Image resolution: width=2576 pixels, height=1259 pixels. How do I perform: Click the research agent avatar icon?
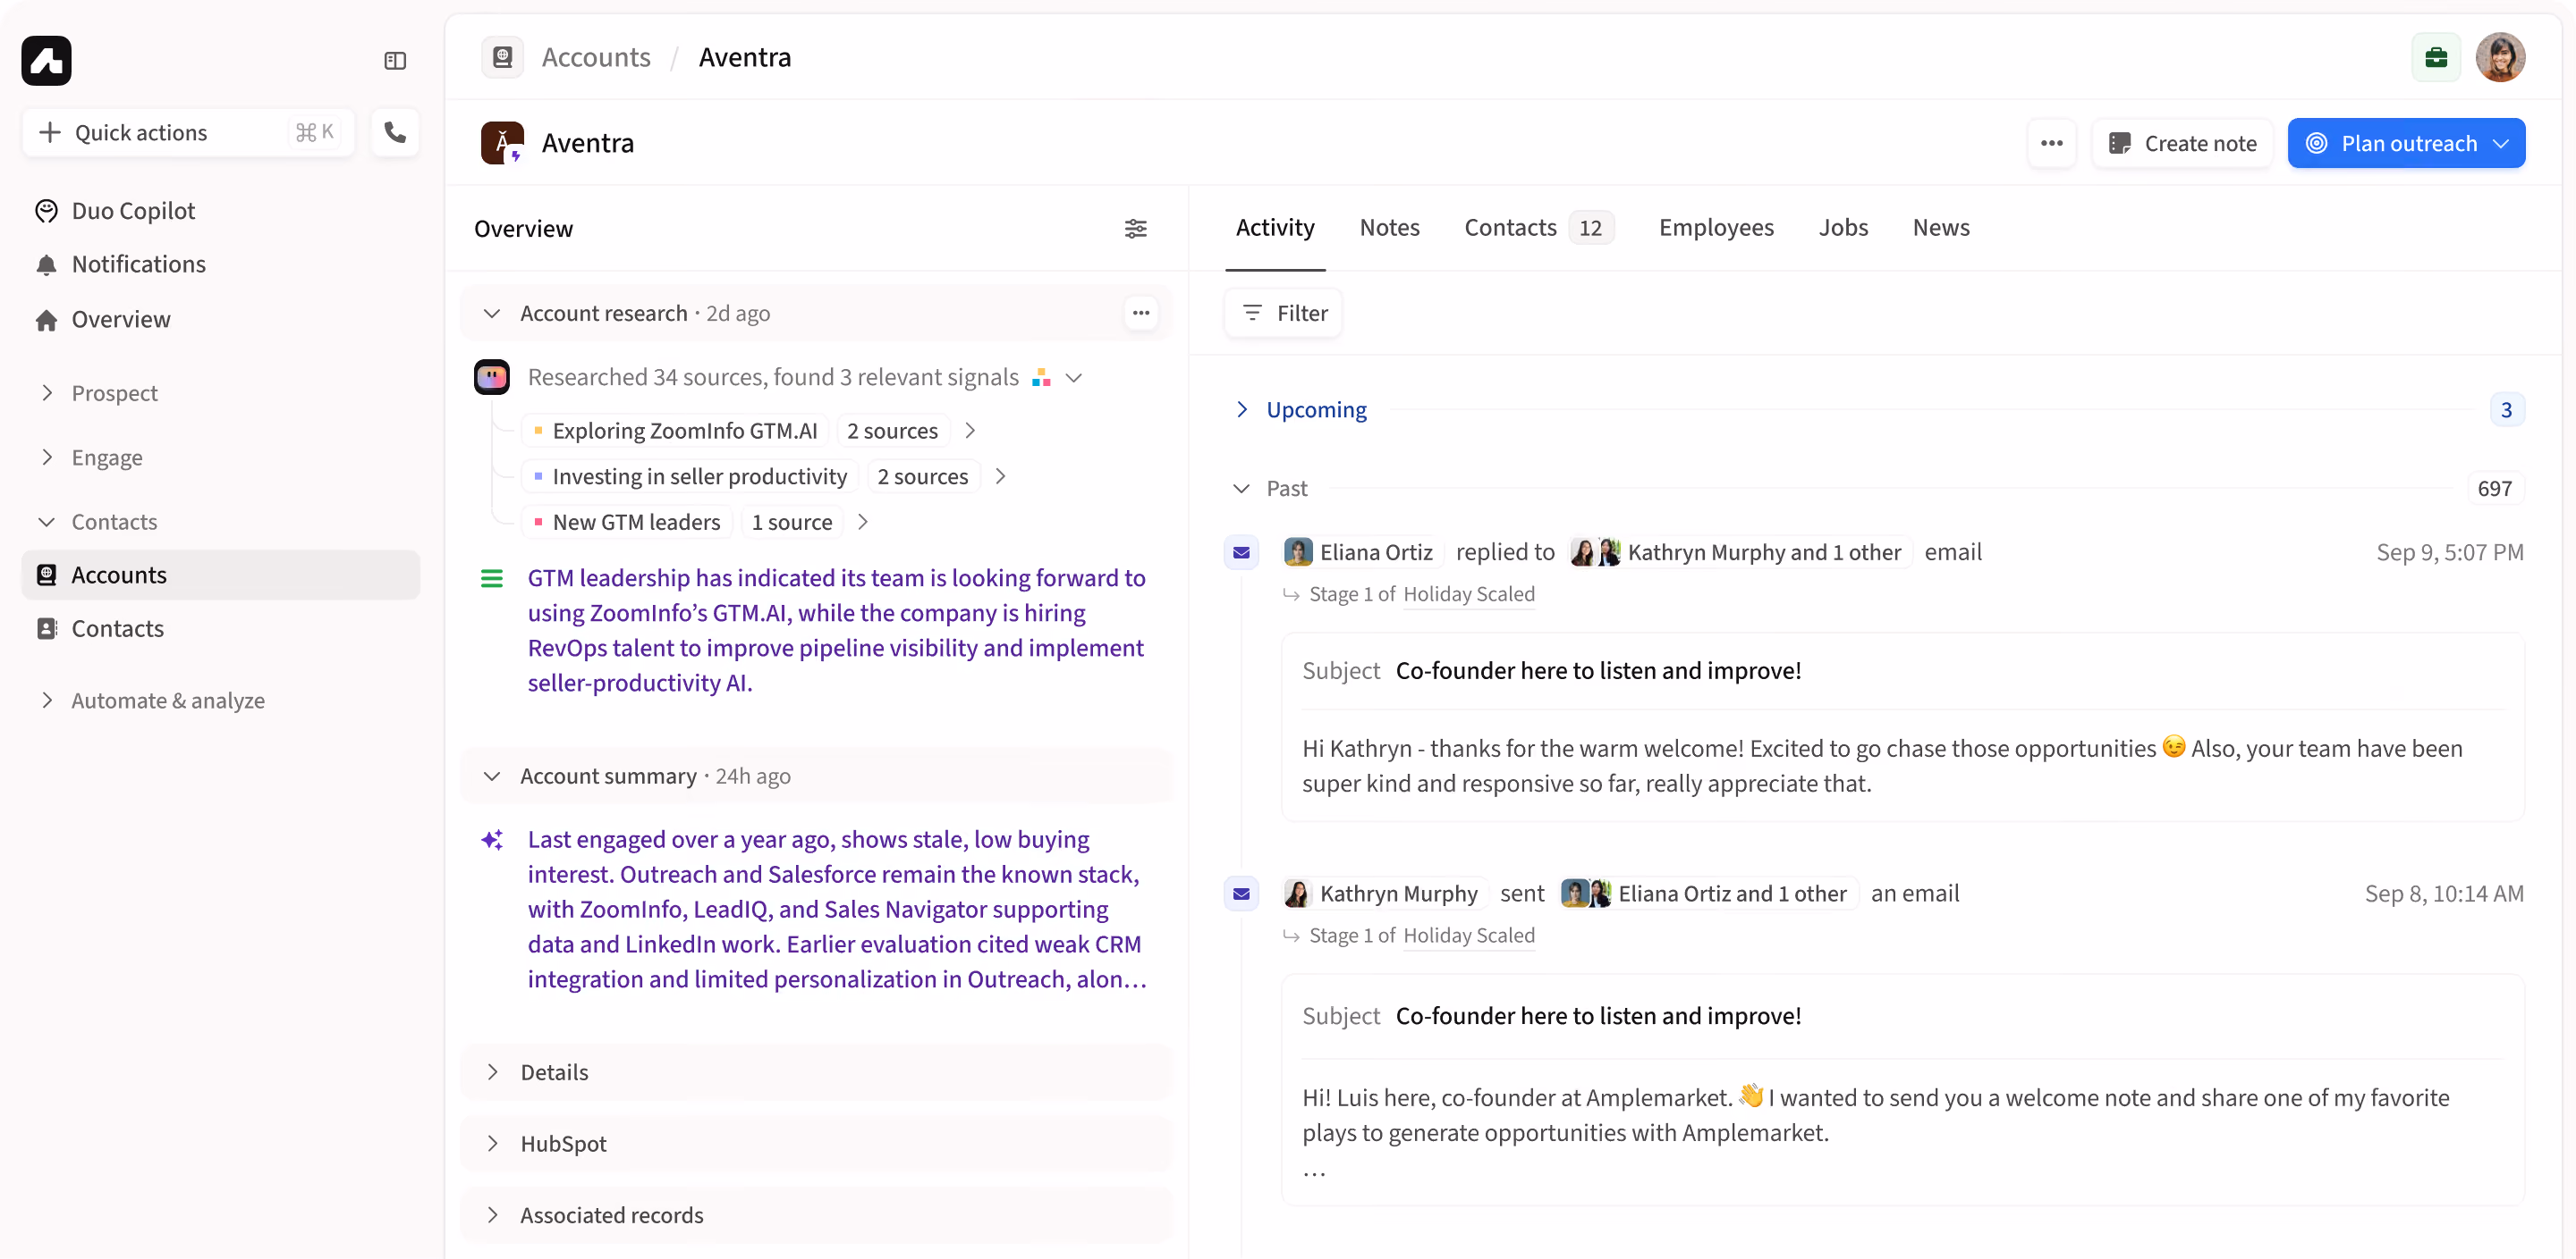(491, 377)
